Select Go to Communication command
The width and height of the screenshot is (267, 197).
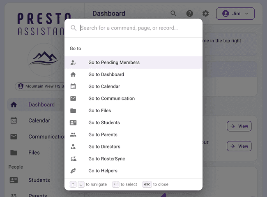(x=133, y=98)
